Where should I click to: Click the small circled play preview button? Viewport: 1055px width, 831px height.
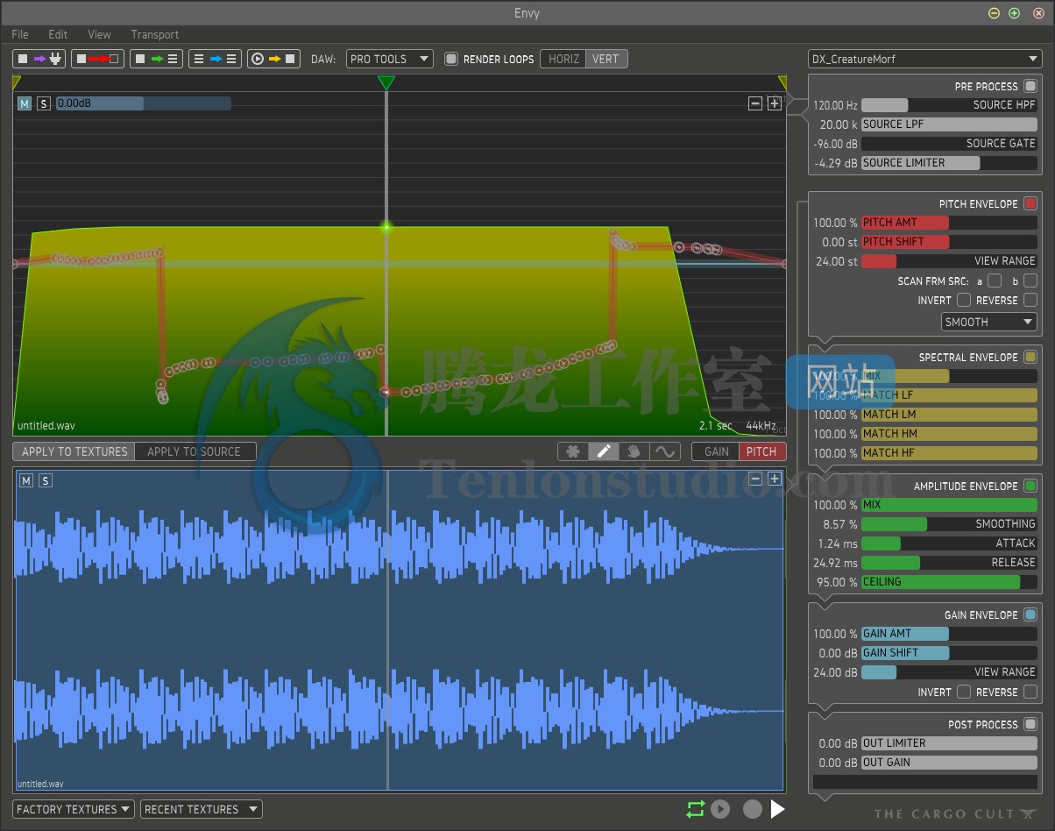pos(720,809)
